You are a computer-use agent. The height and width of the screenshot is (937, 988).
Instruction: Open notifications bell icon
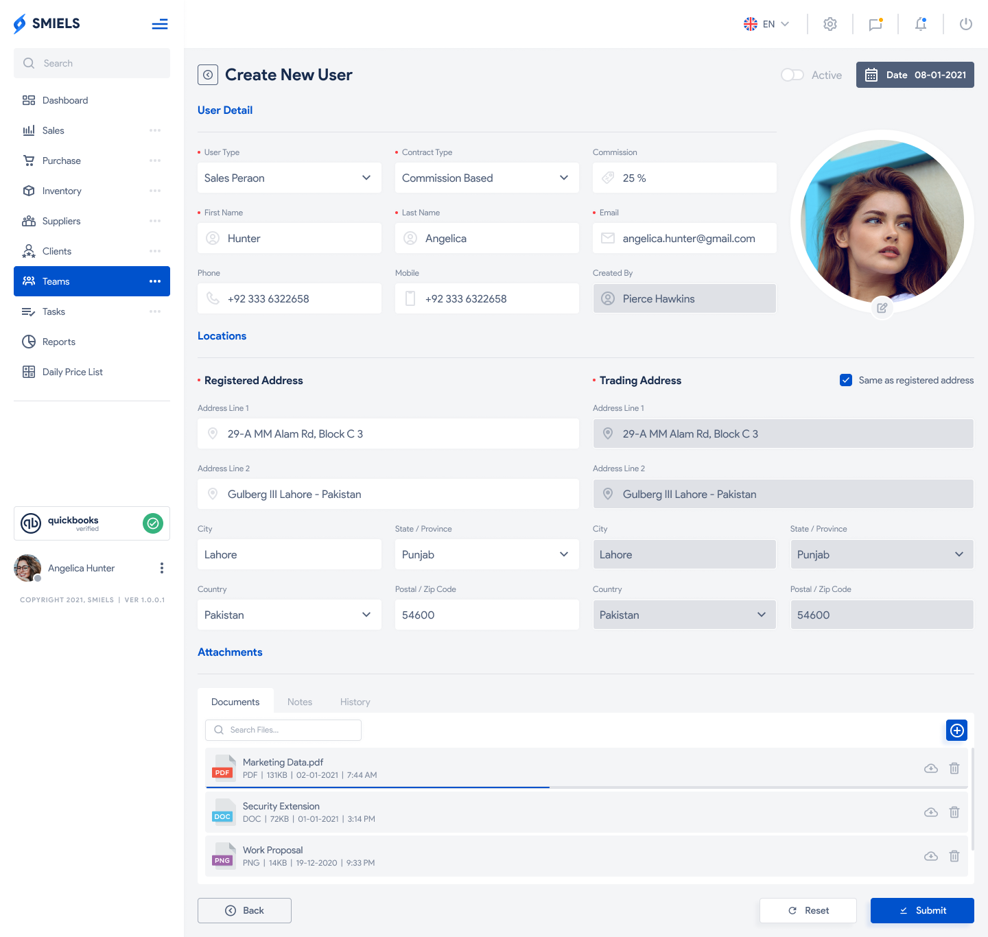pos(921,24)
